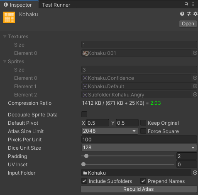Click the Inspector lock icon
The width and height of the screenshot is (198, 195).
pyautogui.click(x=186, y=5)
